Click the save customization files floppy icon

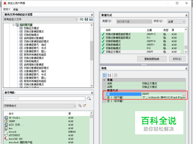(86, 19)
